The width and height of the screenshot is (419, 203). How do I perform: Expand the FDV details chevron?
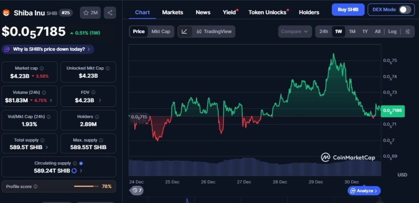click(100, 100)
